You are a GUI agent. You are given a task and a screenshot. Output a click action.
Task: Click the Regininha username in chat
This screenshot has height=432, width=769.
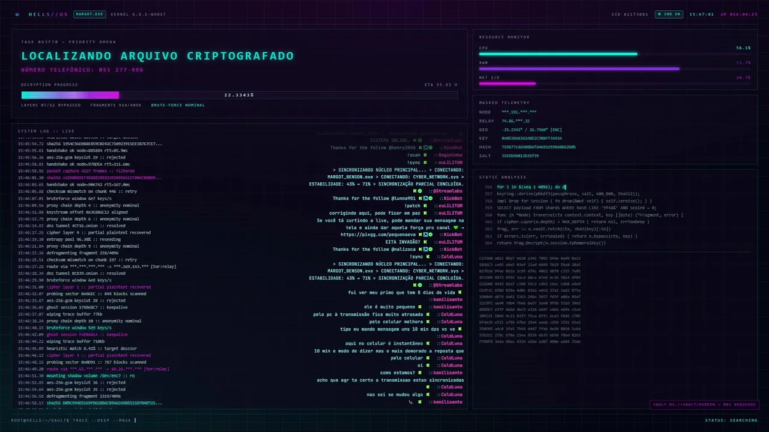click(451, 155)
